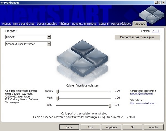166x131 pixels.
Task: Click the Bleu value 100
Action: [x=116, y=105]
